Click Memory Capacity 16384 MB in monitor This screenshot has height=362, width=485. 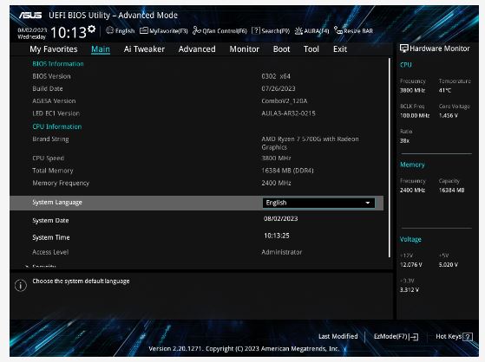[x=451, y=191]
